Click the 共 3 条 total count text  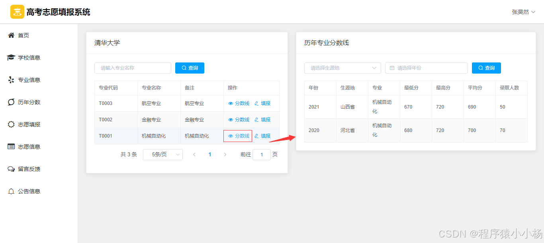point(129,155)
